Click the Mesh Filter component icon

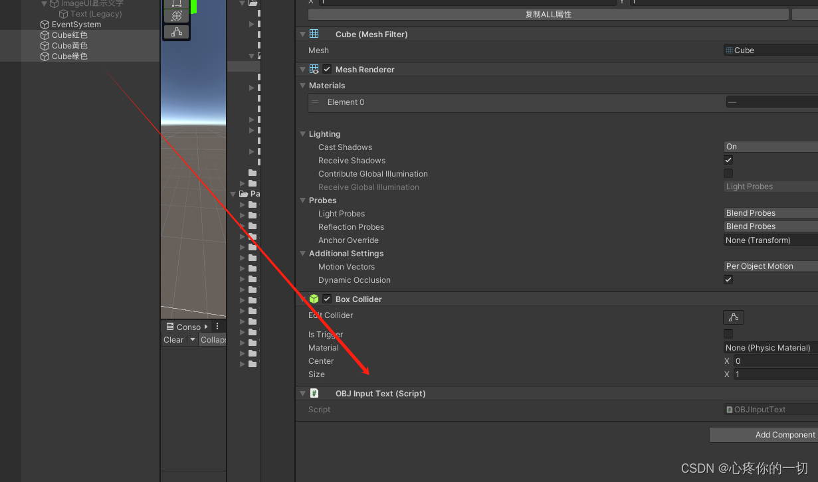[x=314, y=34]
